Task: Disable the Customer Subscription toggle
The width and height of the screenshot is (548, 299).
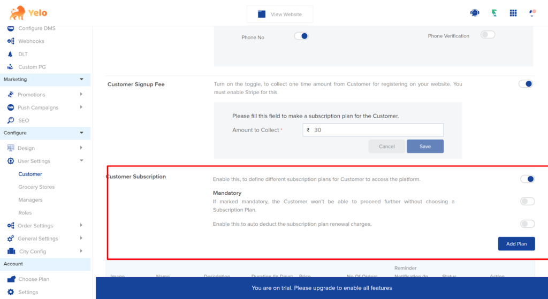Action: click(x=527, y=179)
